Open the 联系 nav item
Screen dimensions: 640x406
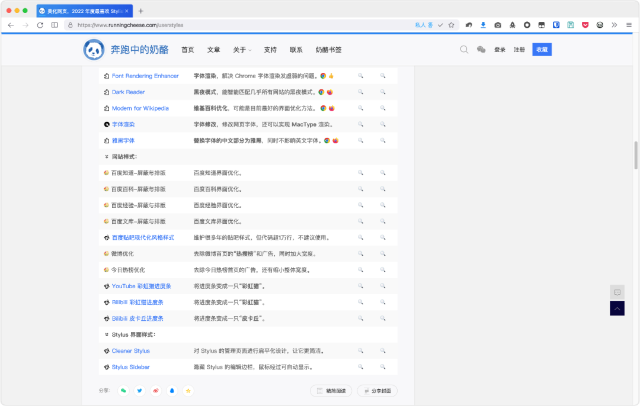point(296,50)
